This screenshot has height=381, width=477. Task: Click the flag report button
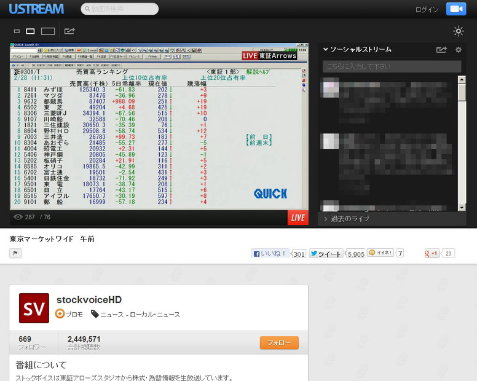tap(15, 253)
